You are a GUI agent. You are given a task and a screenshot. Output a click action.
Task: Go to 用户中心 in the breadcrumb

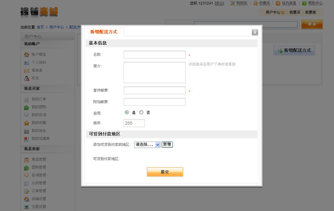click(56, 27)
